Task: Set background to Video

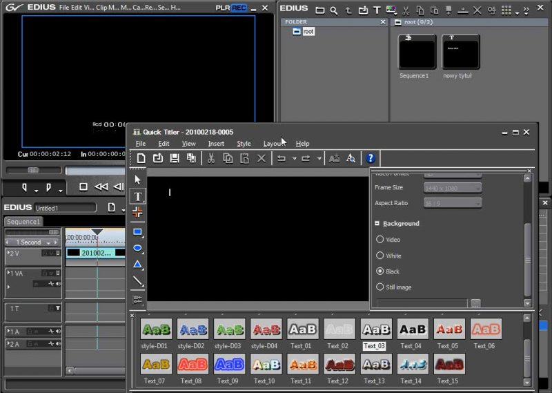Action: 379,240
